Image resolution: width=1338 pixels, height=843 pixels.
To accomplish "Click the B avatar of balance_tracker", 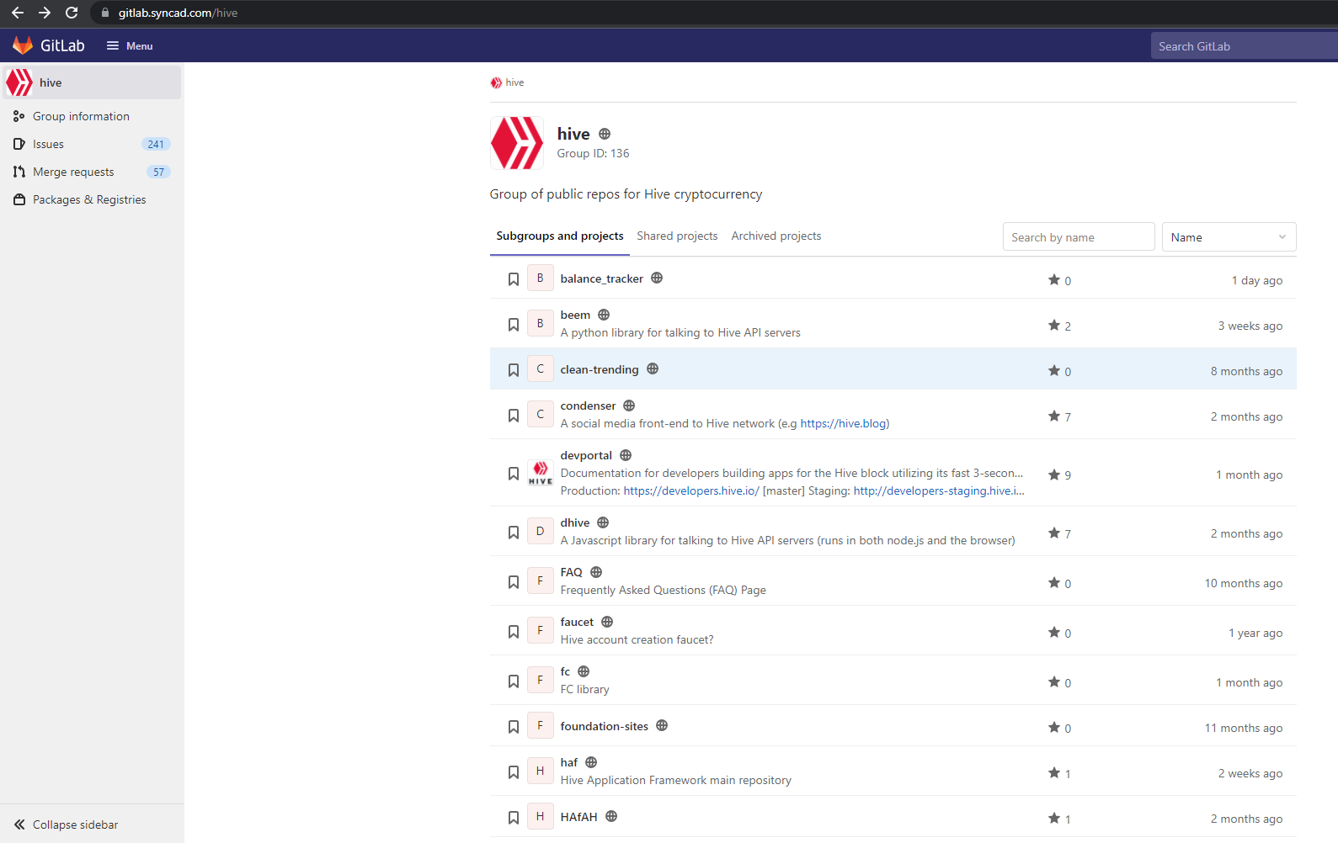I will click(541, 278).
